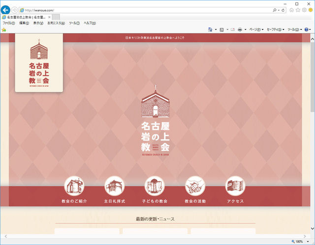This screenshot has width=315, height=245.
Task: Click the アクセス map icon
Action: point(235,186)
